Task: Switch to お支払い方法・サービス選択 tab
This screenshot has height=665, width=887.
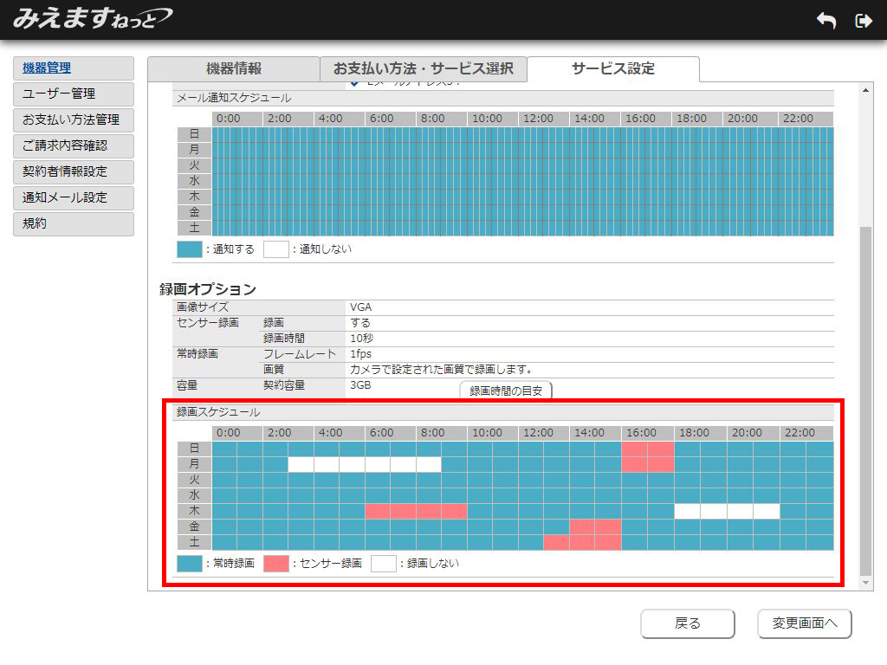Action: [x=423, y=69]
